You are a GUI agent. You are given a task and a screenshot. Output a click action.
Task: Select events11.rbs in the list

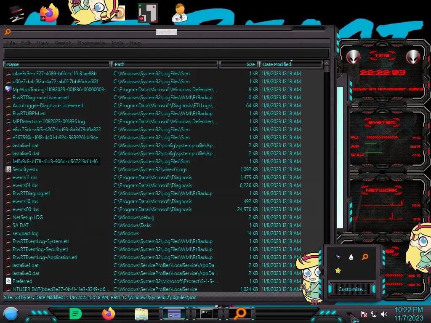25,177
